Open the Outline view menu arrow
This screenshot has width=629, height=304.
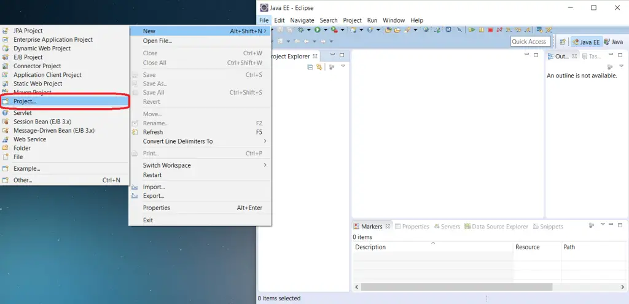tap(622, 66)
